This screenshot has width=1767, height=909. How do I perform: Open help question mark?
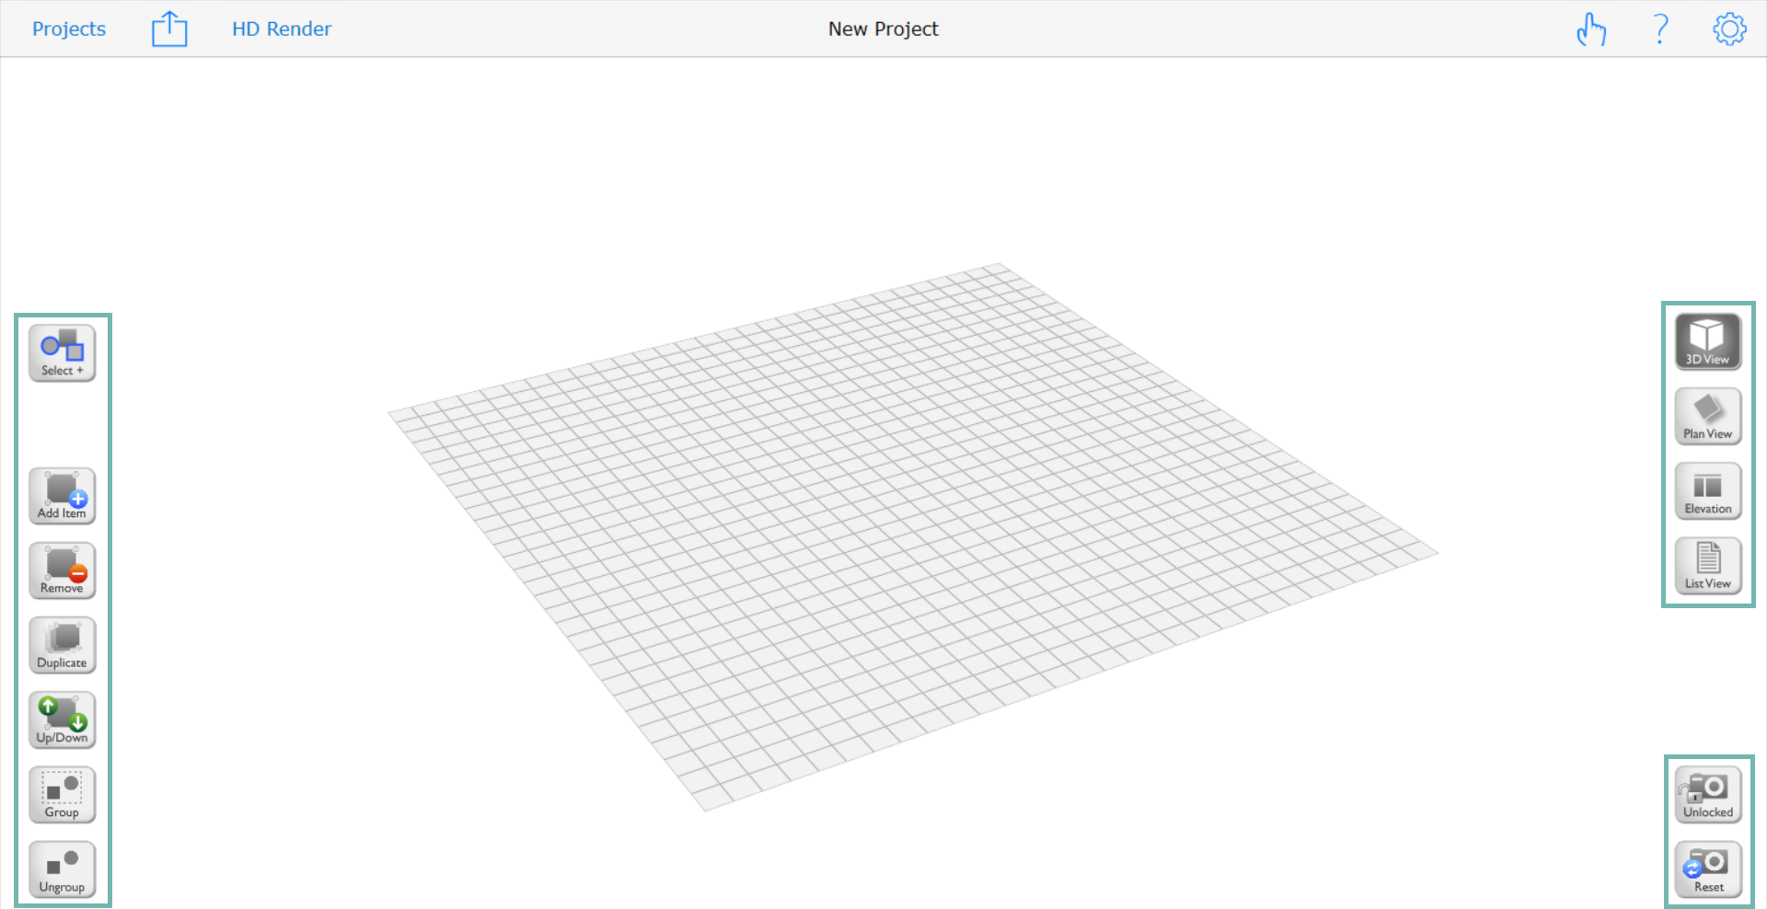(x=1660, y=29)
